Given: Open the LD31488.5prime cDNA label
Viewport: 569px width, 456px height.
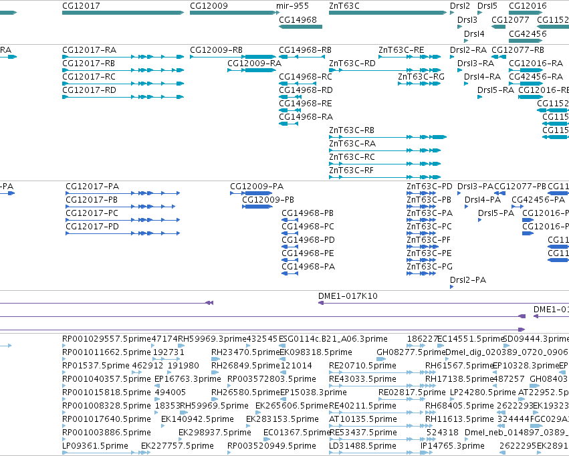Looking at the screenshot, I should coord(362,446).
